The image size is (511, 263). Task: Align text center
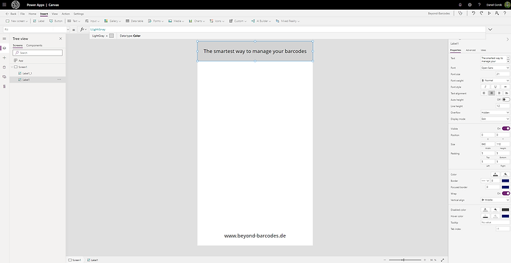[492, 94]
